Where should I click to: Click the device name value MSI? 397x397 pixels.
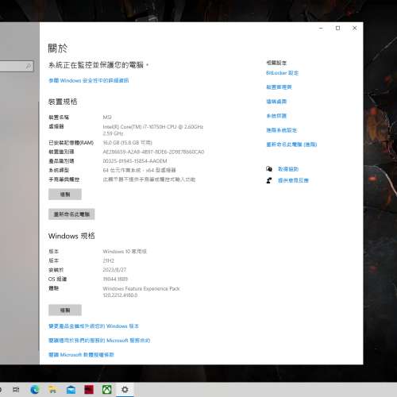click(x=107, y=118)
